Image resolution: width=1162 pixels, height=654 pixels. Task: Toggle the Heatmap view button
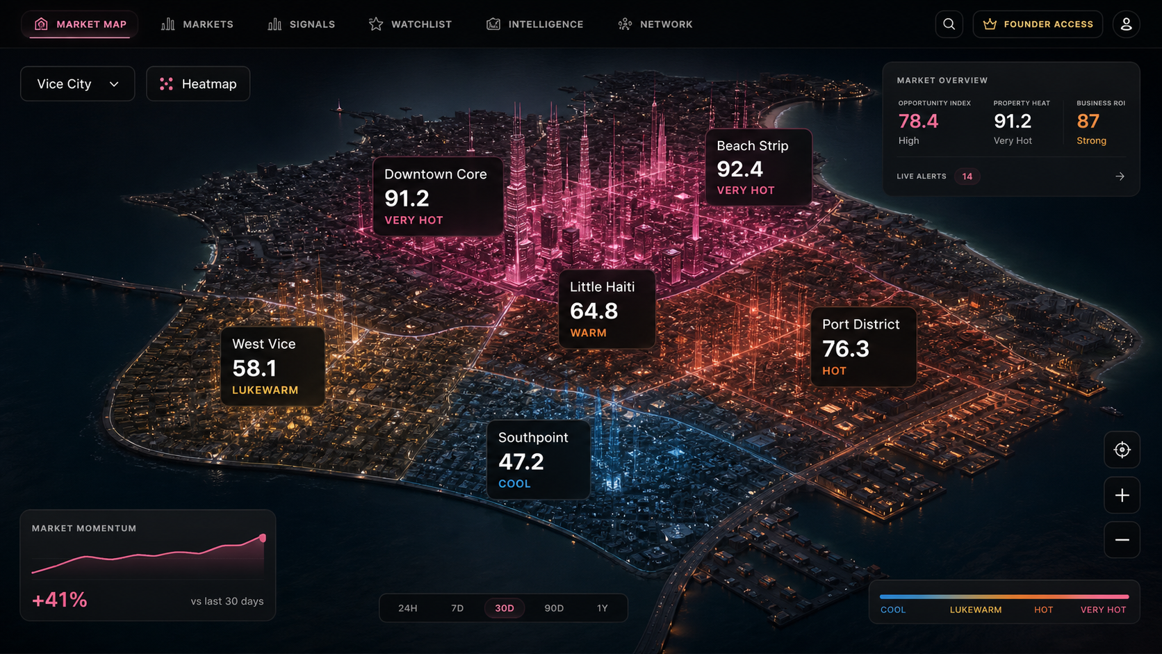(x=198, y=83)
